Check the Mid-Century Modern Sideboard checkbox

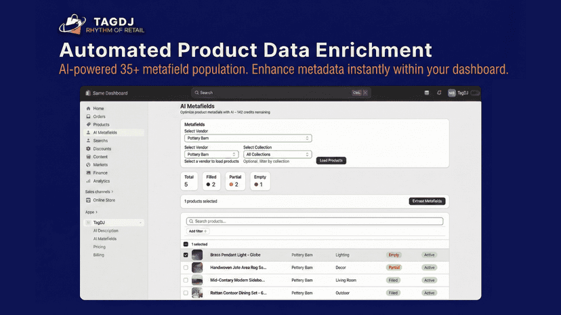coord(186,280)
